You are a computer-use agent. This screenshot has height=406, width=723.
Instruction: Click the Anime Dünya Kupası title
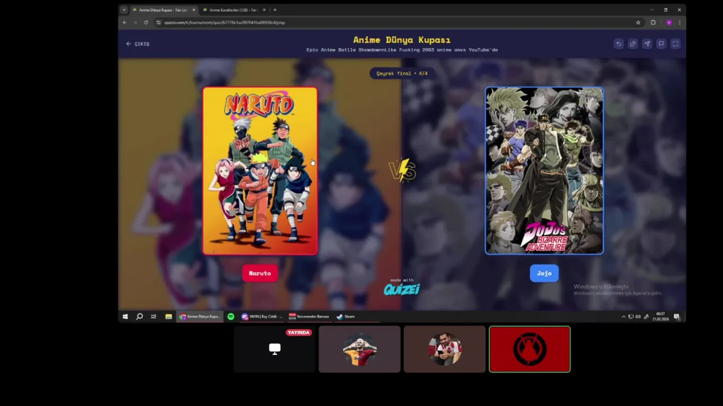tap(402, 39)
